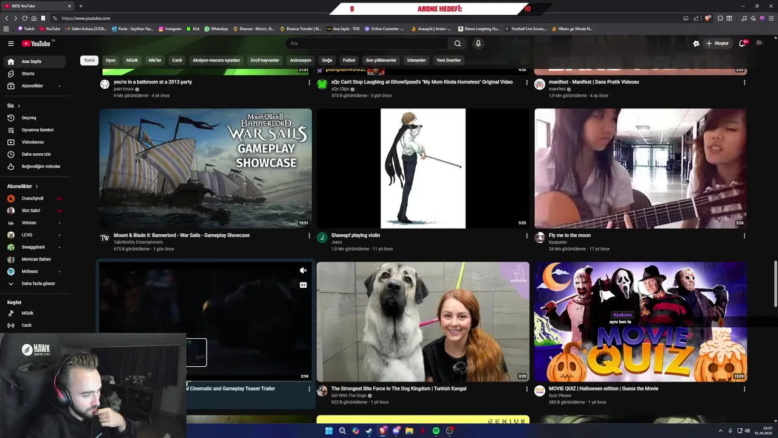Select the Mix'ler filter chip
Image resolution: width=778 pixels, height=438 pixels.
click(155, 60)
